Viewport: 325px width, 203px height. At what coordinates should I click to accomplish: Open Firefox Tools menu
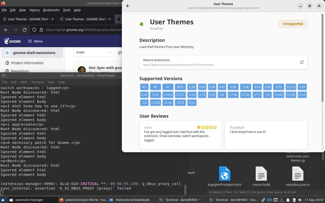coord(67,10)
